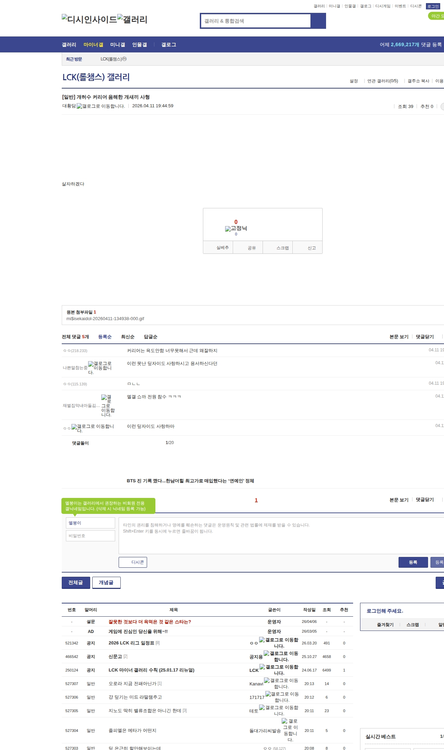Select the 마이너갤 navigation tab
This screenshot has height=750, width=444.
(93, 44)
